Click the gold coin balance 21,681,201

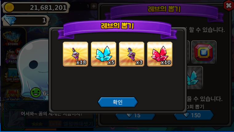tap(48, 7)
